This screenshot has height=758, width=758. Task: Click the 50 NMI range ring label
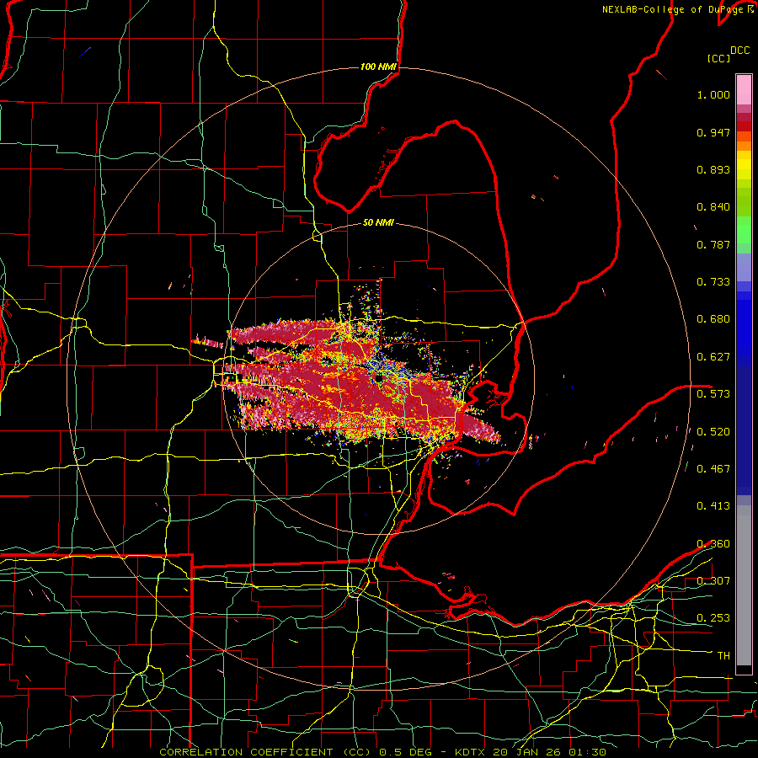tap(378, 223)
